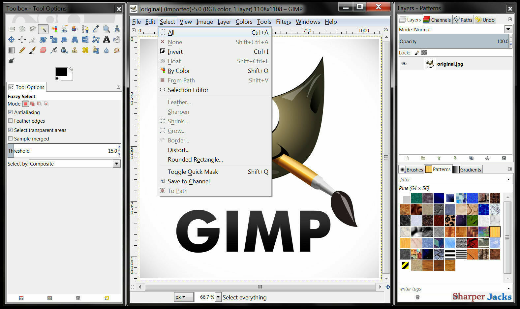Select the Zoom magnifier tool
The height and width of the screenshot is (309, 520).
click(x=106, y=29)
